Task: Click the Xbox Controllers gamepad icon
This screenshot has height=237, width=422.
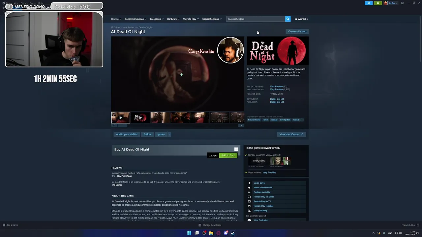Action: [249, 220]
